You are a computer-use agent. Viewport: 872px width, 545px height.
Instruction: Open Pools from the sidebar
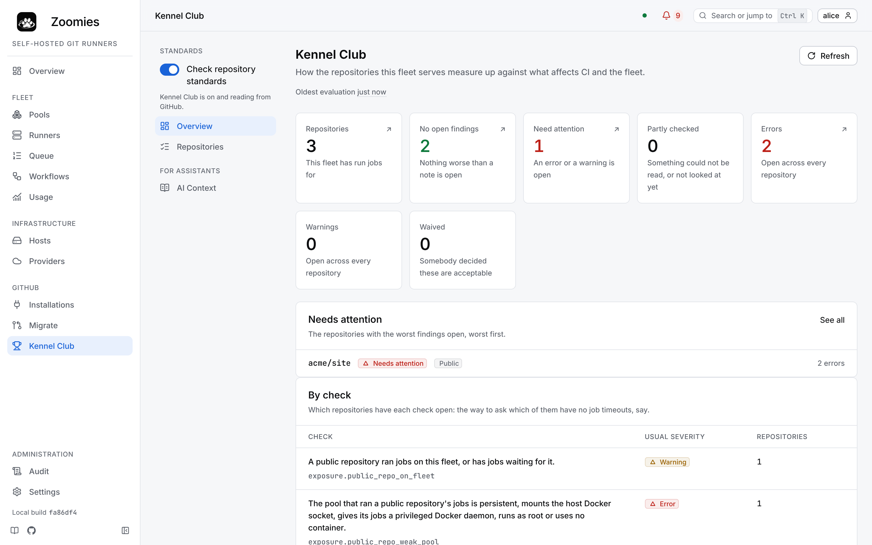click(x=70, y=115)
